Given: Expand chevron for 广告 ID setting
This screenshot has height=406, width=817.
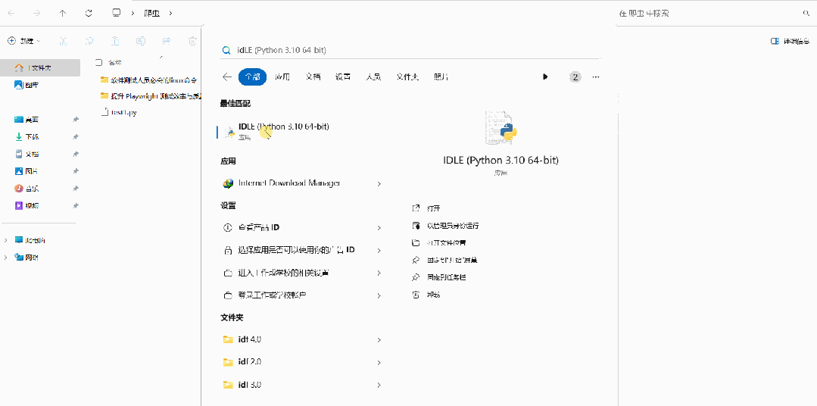Looking at the screenshot, I should tap(379, 251).
